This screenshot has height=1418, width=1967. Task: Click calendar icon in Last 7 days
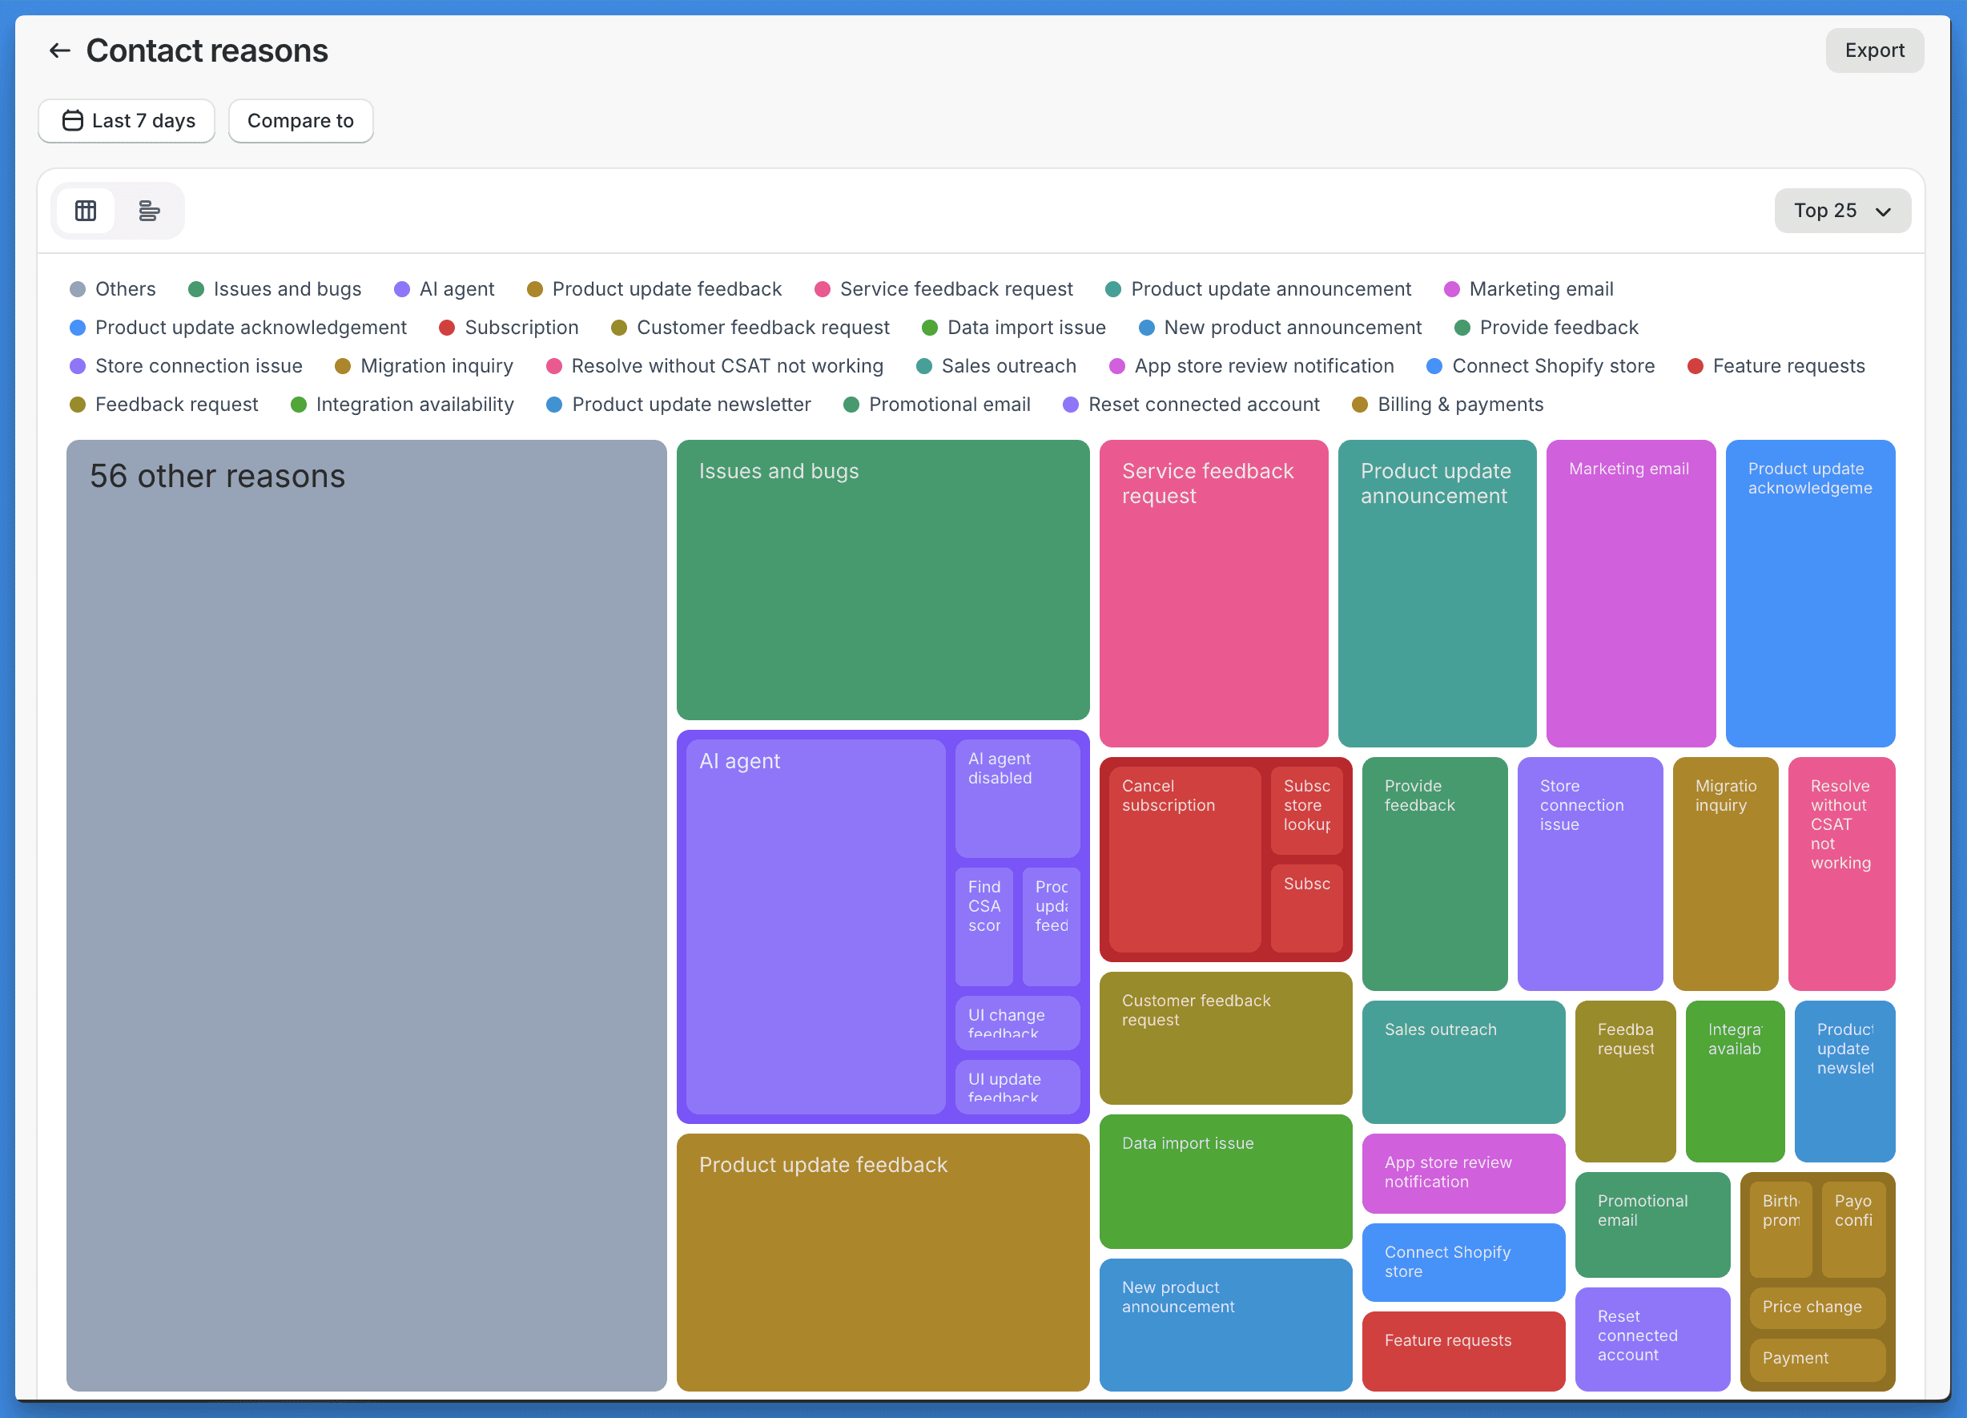(73, 120)
